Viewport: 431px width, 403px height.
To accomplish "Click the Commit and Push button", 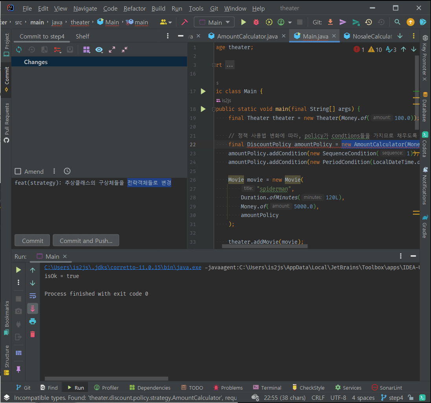I will tap(86, 241).
